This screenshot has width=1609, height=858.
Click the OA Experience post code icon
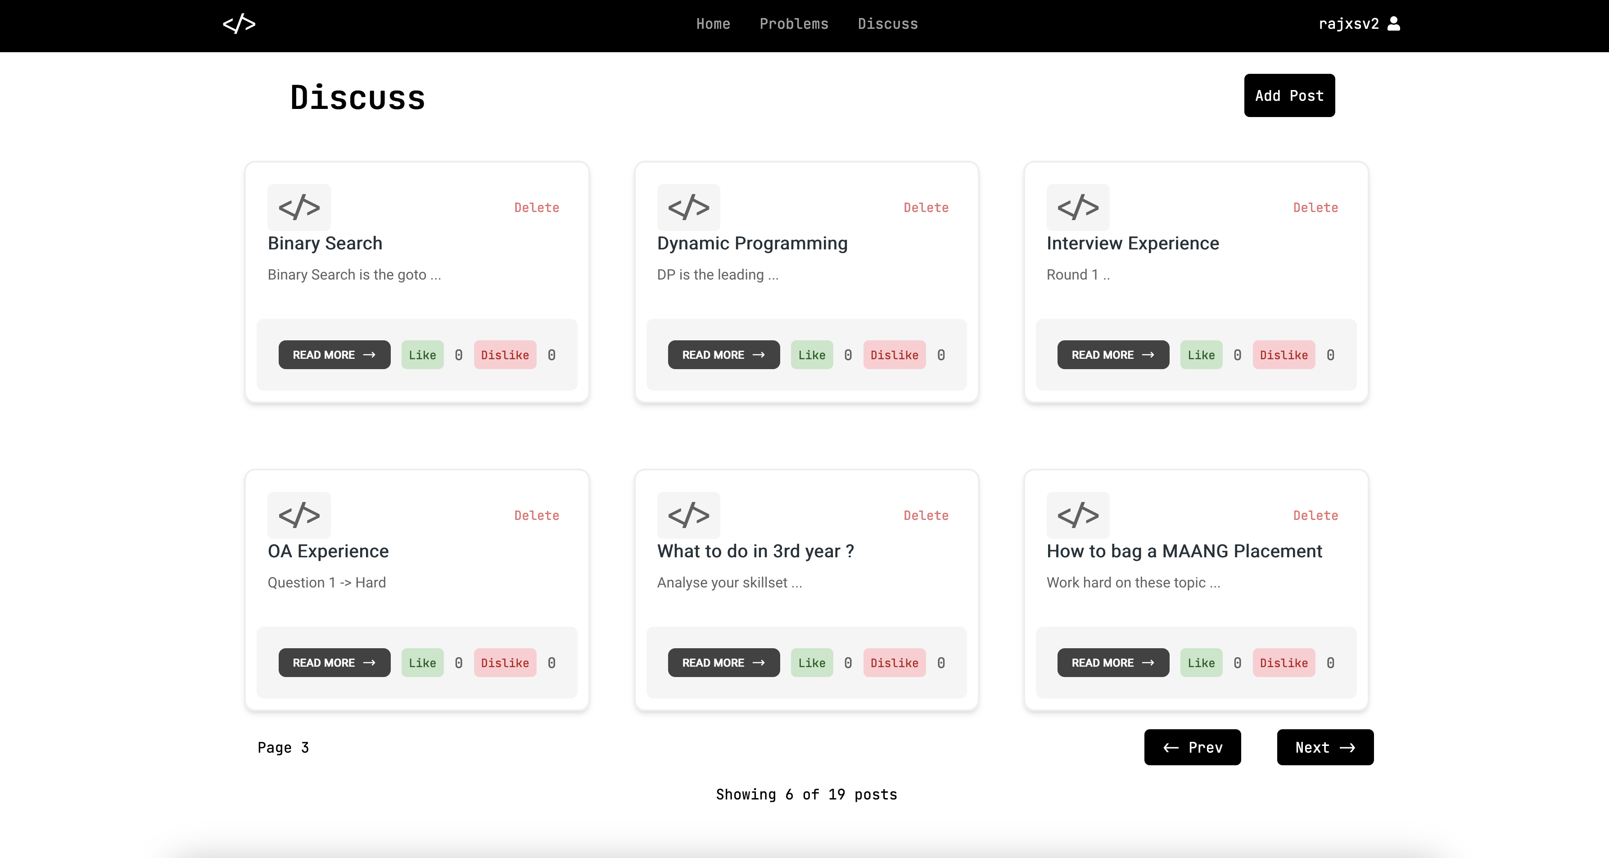pyautogui.click(x=298, y=515)
